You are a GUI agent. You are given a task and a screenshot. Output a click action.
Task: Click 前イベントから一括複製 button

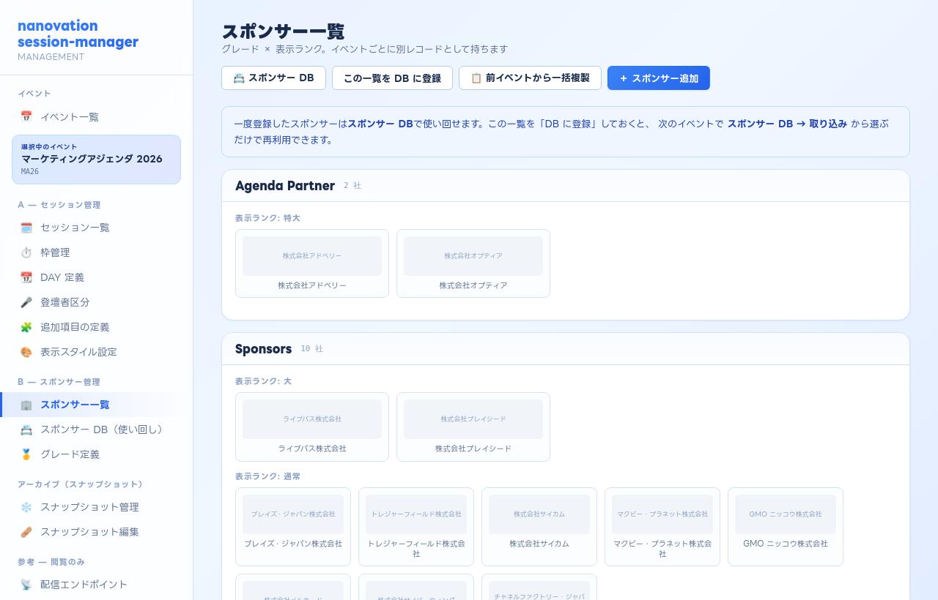[530, 78]
